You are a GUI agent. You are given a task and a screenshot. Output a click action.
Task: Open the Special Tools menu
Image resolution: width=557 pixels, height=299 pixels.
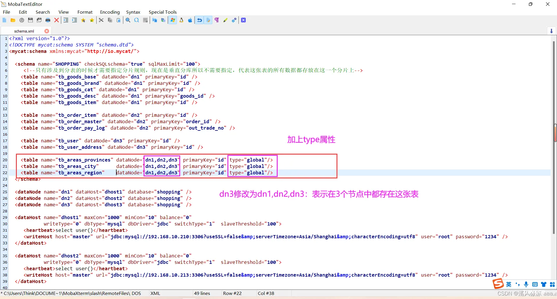(163, 12)
